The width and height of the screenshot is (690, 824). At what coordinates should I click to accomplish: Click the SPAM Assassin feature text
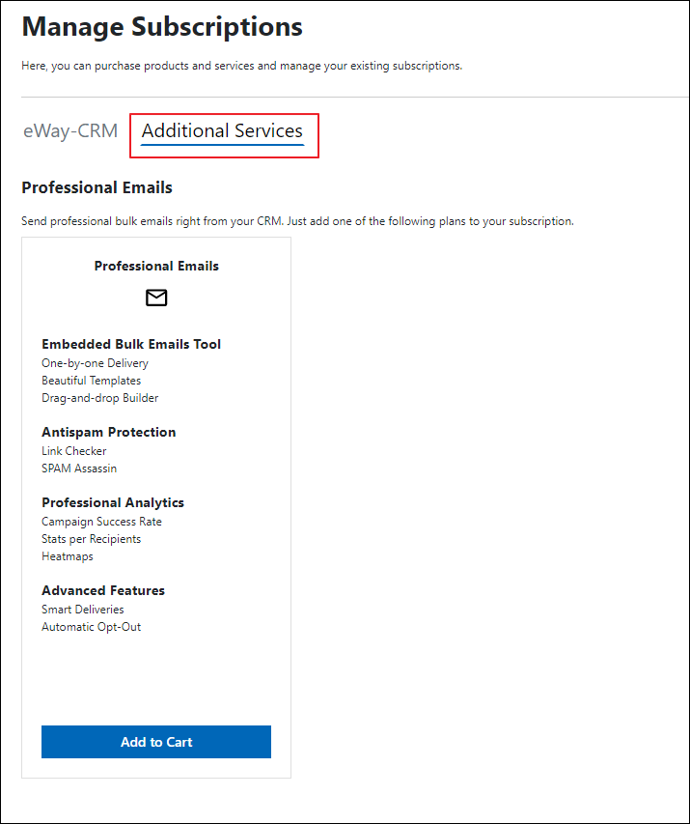(79, 469)
